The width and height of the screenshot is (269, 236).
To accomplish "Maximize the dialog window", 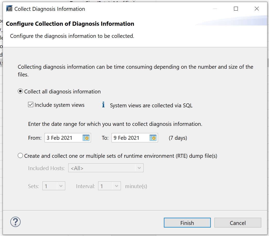I will tap(236, 9).
